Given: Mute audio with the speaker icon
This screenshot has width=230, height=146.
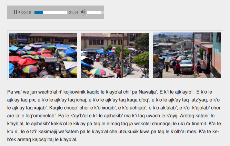Looking at the screenshot, I should [83, 12].
